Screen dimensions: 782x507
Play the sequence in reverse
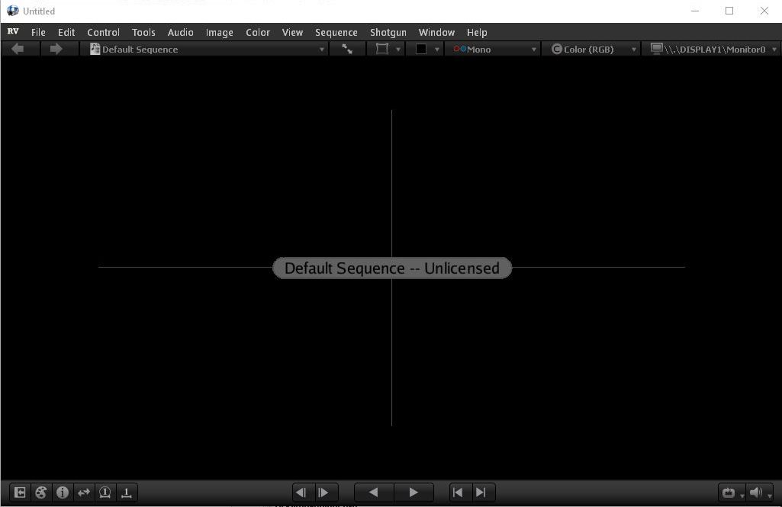click(x=374, y=493)
